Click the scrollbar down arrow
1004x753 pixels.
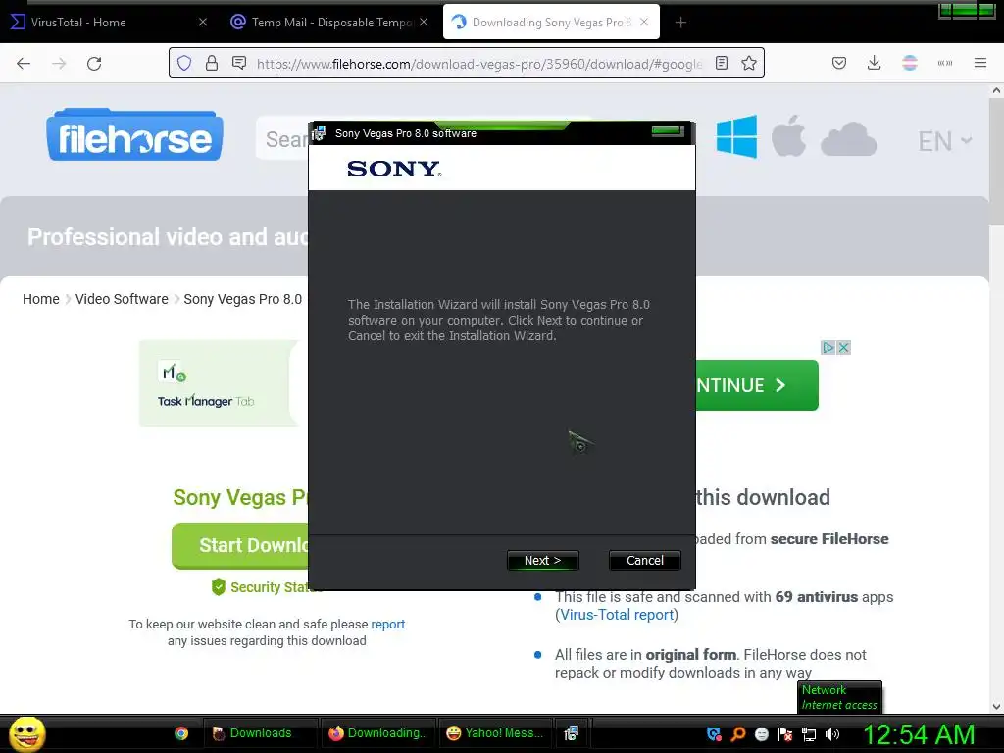click(x=996, y=707)
